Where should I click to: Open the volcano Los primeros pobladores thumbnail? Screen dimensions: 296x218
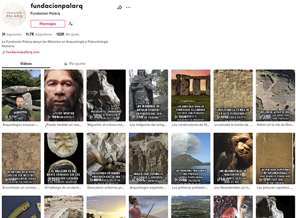(x=190, y=158)
